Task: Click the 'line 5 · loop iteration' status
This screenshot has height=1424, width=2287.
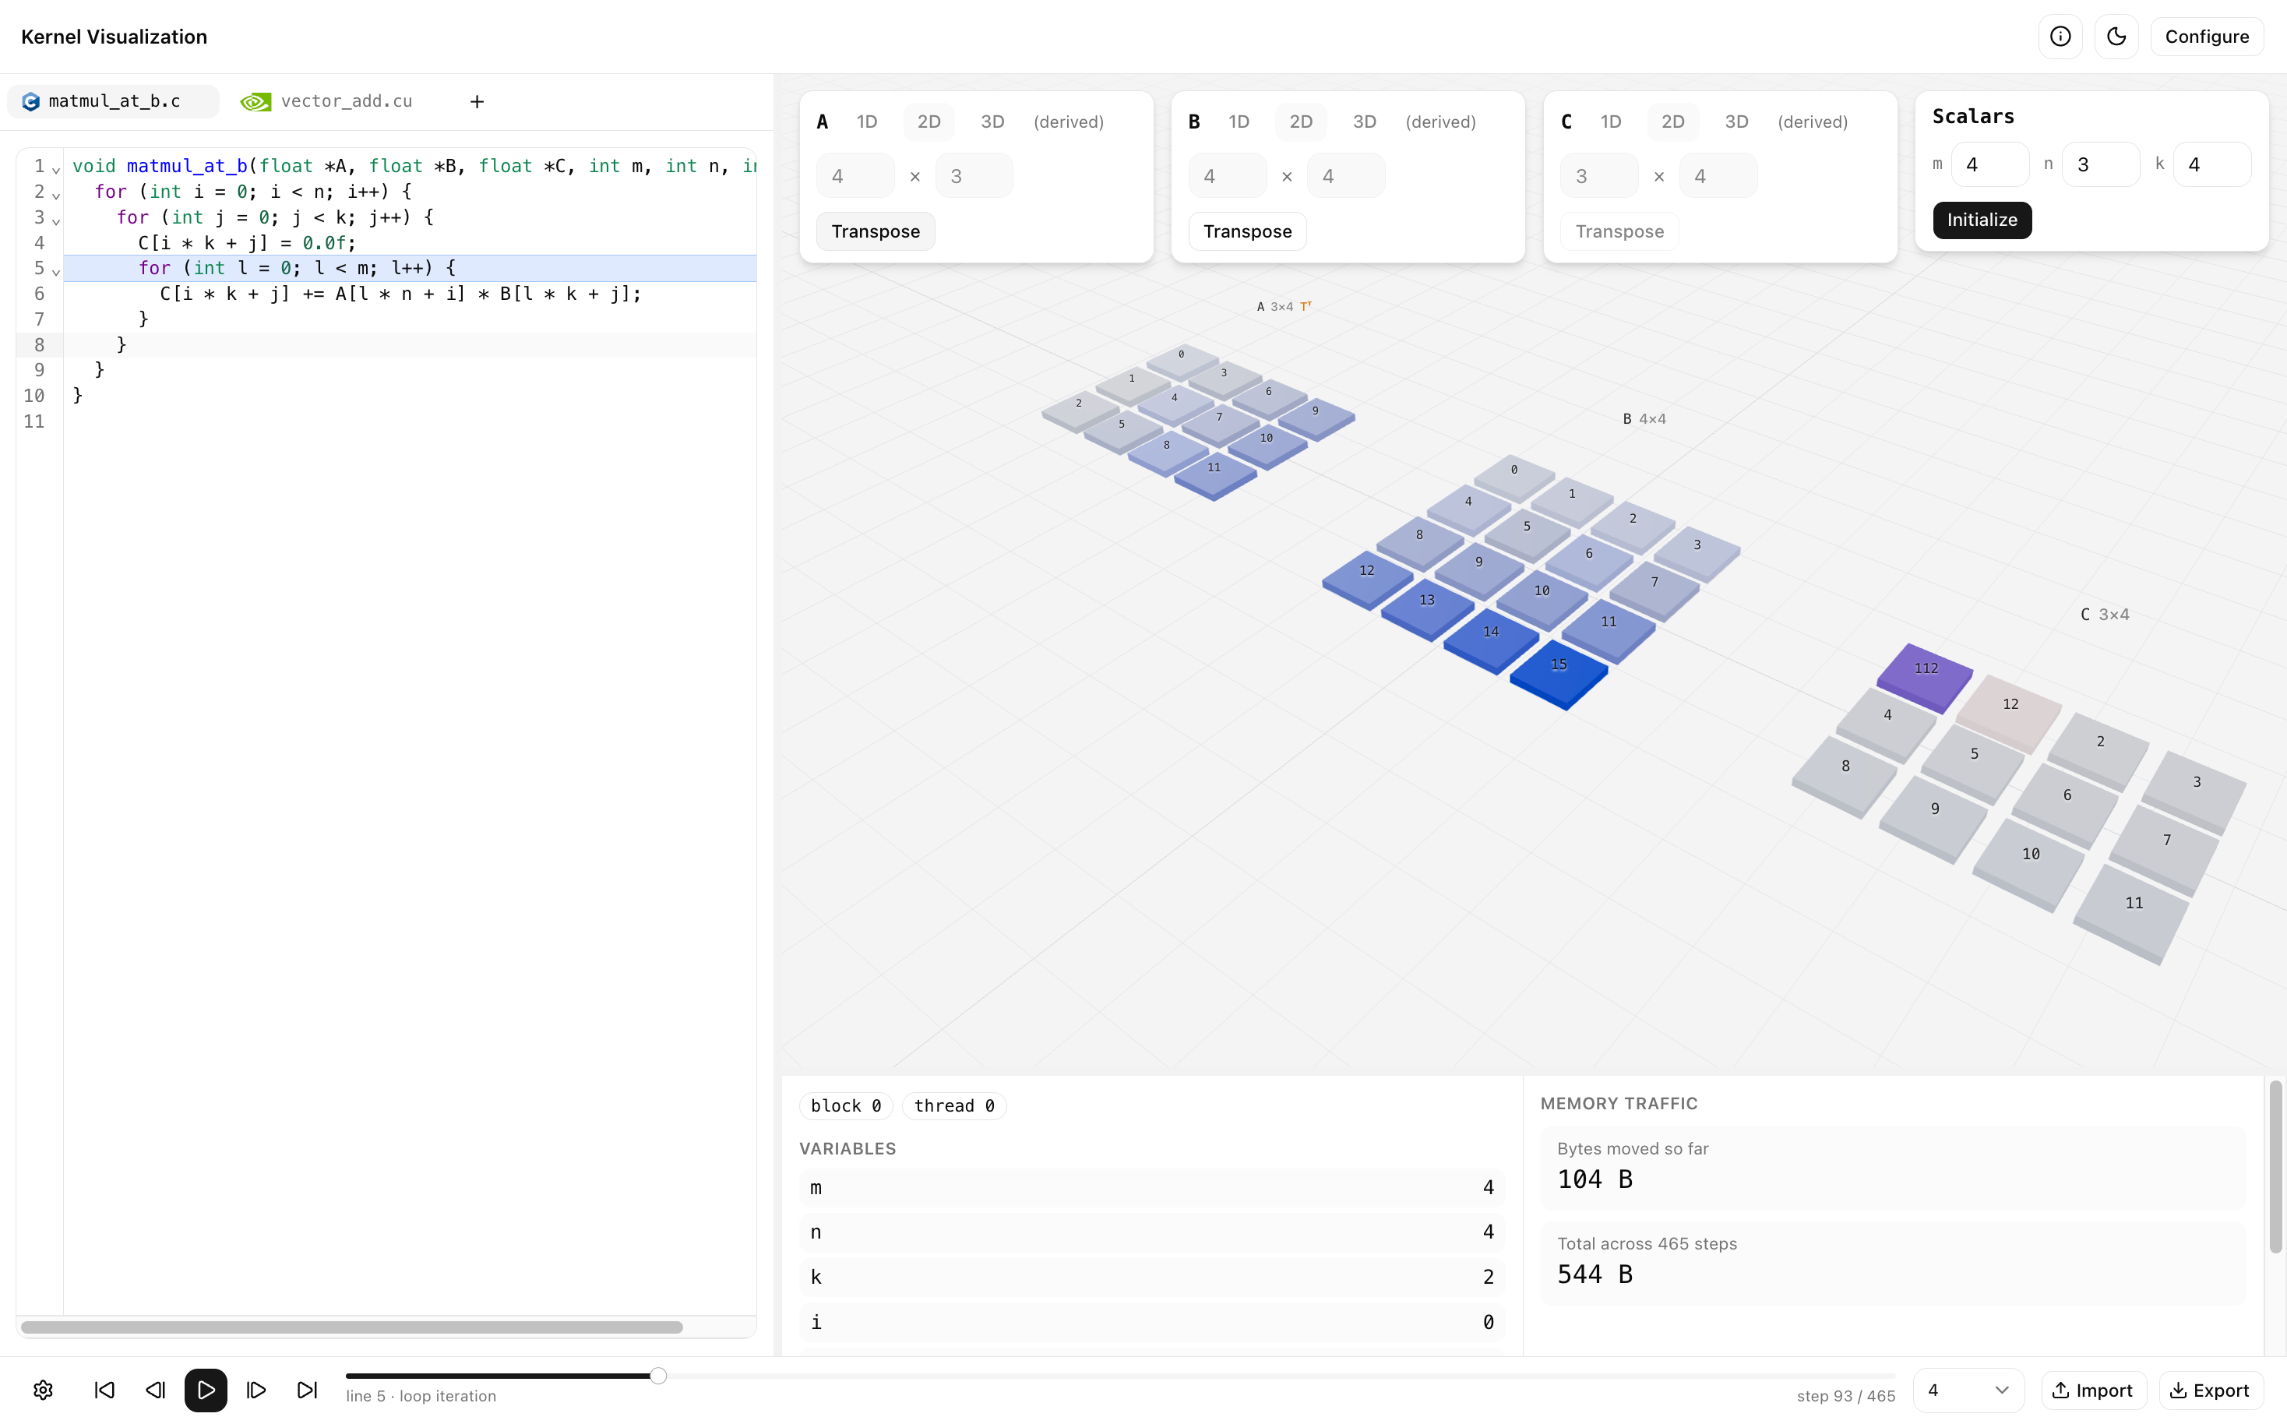Action: click(x=421, y=1396)
